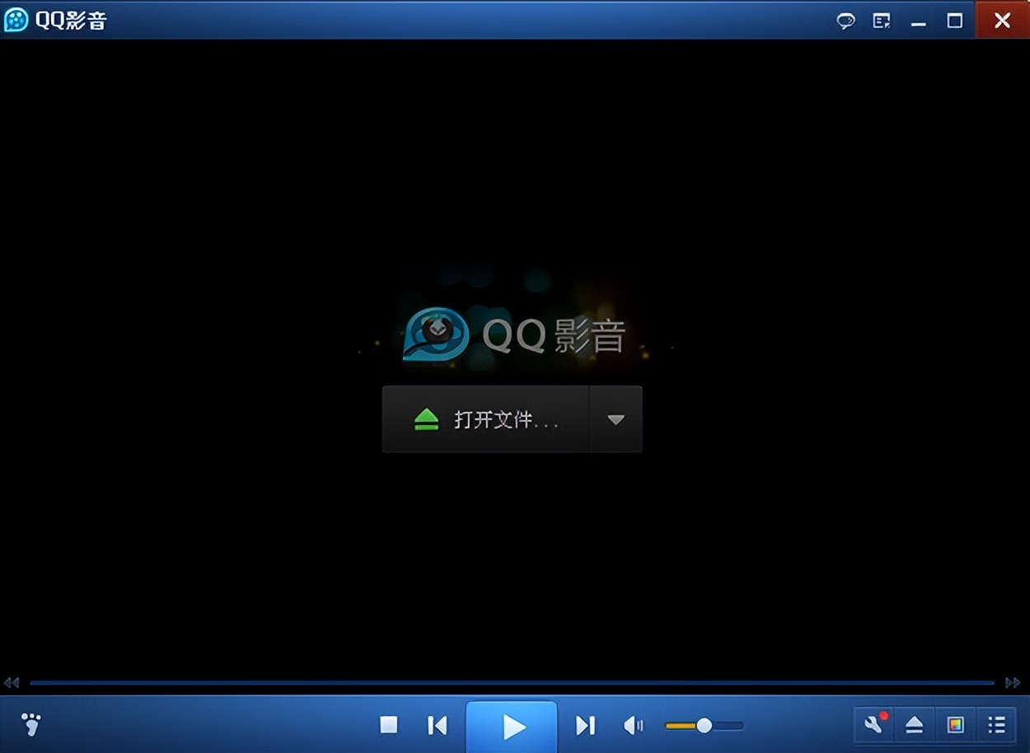Mute audio with the speaker icon
1030x753 pixels.
click(633, 725)
